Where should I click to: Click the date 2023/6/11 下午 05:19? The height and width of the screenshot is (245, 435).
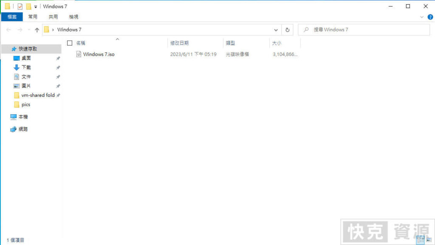pos(193,54)
